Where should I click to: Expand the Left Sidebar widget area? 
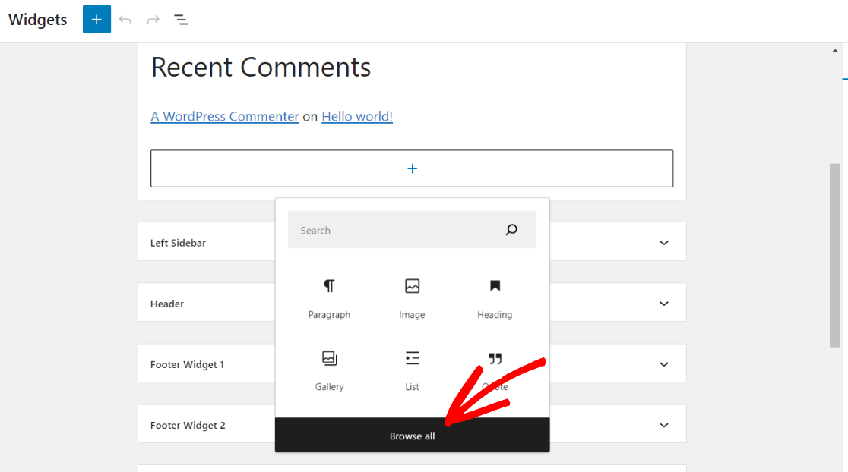click(663, 241)
